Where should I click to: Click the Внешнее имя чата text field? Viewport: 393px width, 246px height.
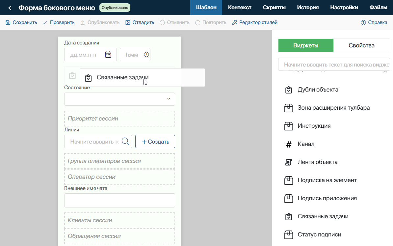[119, 200]
